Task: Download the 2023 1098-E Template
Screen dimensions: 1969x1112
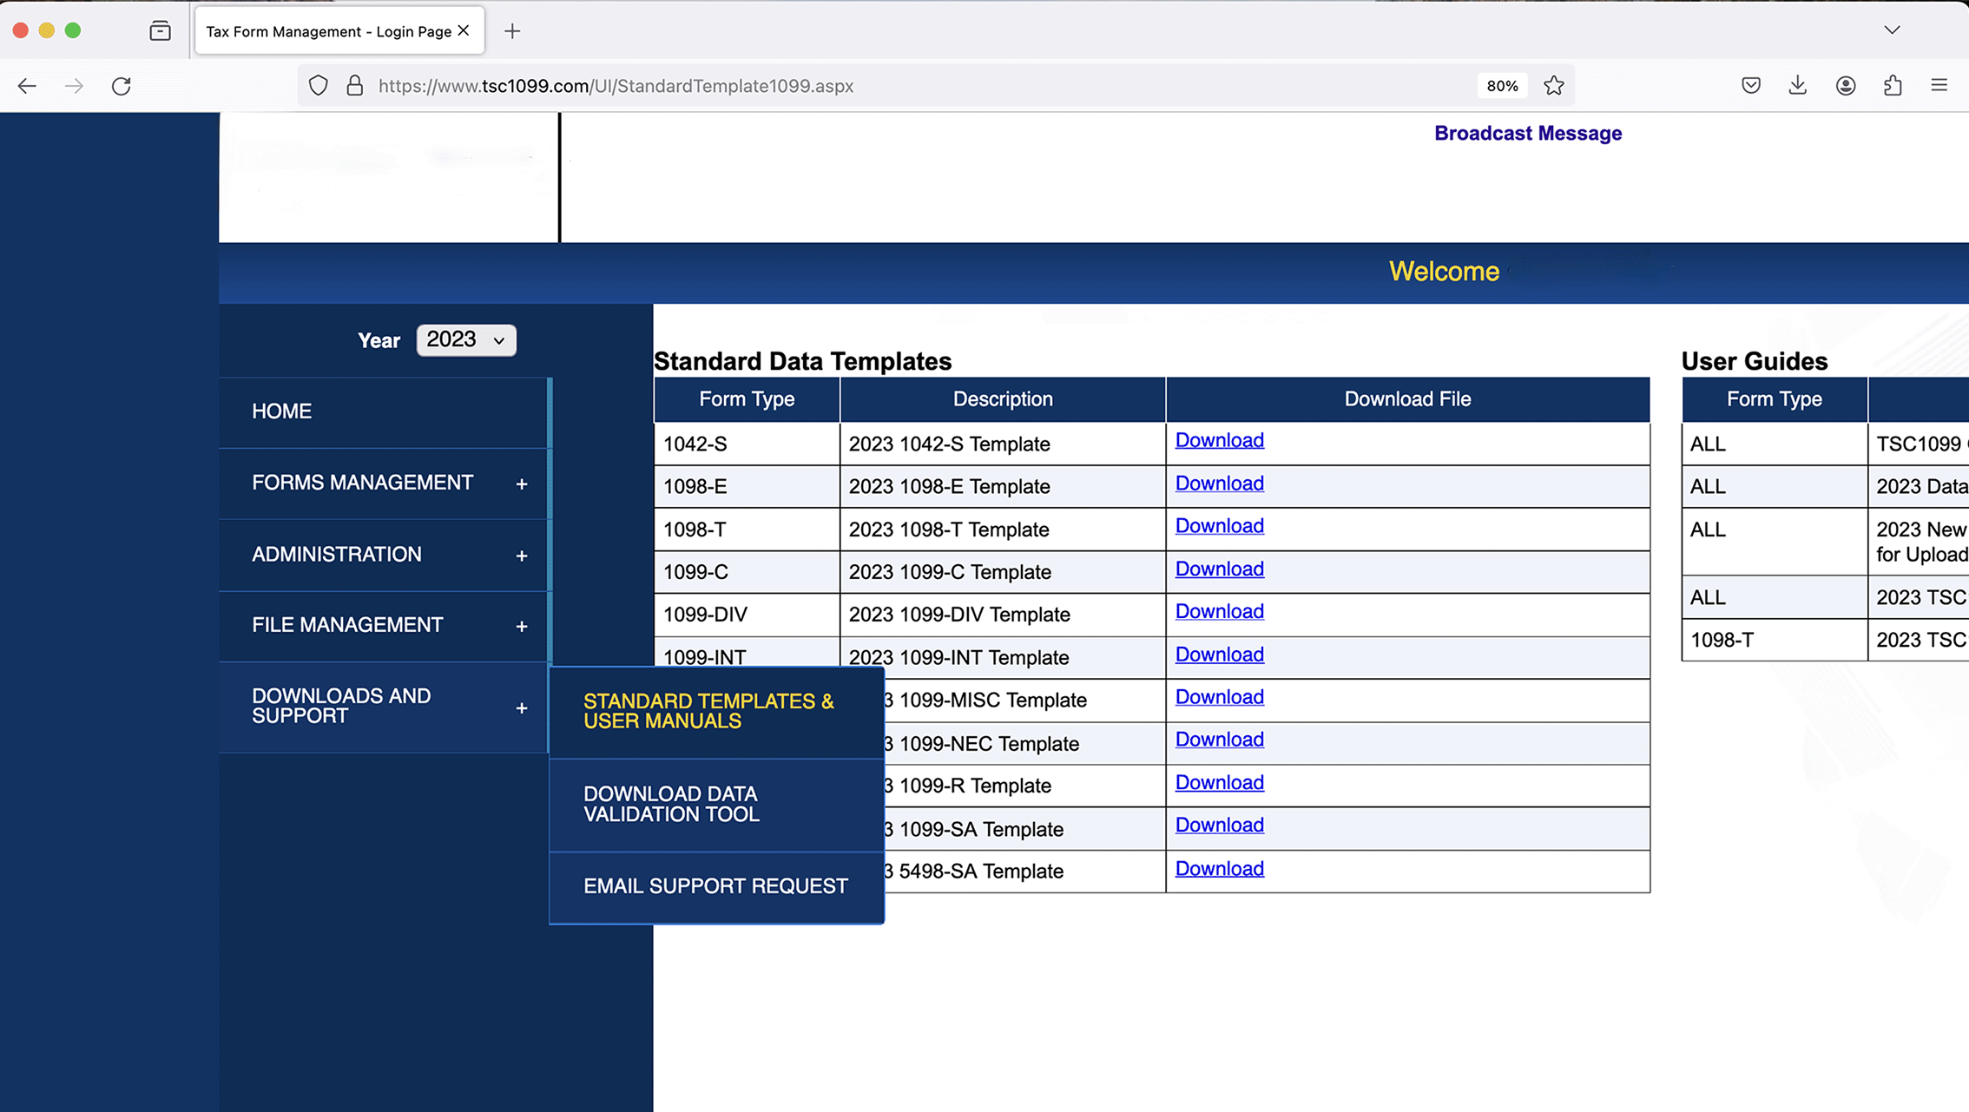Action: pos(1219,484)
